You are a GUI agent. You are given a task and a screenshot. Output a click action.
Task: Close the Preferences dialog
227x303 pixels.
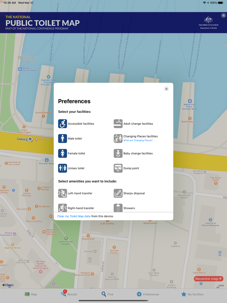pyautogui.click(x=166, y=89)
